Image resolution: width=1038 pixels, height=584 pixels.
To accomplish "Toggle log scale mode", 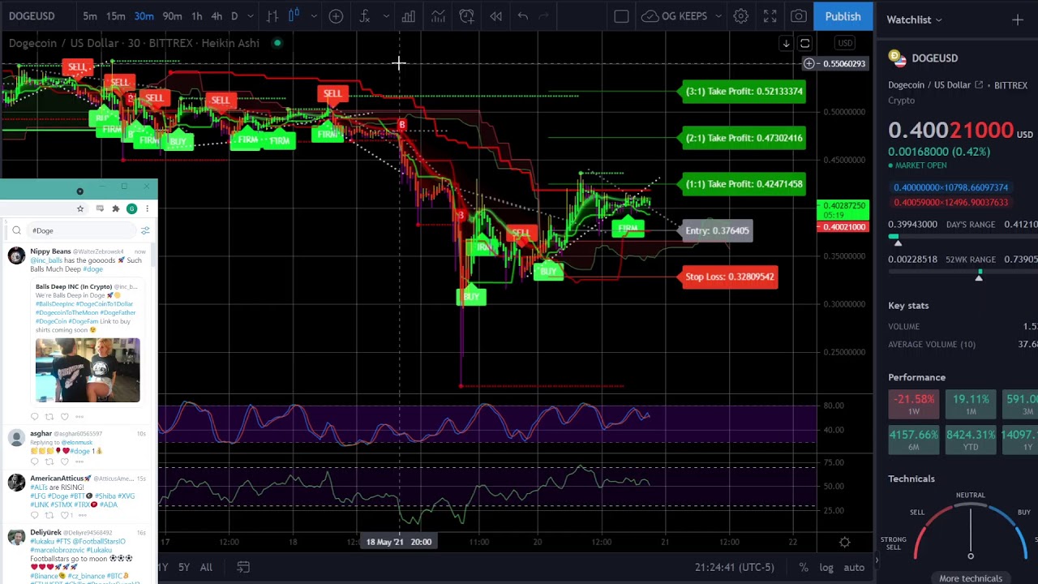I will (826, 567).
